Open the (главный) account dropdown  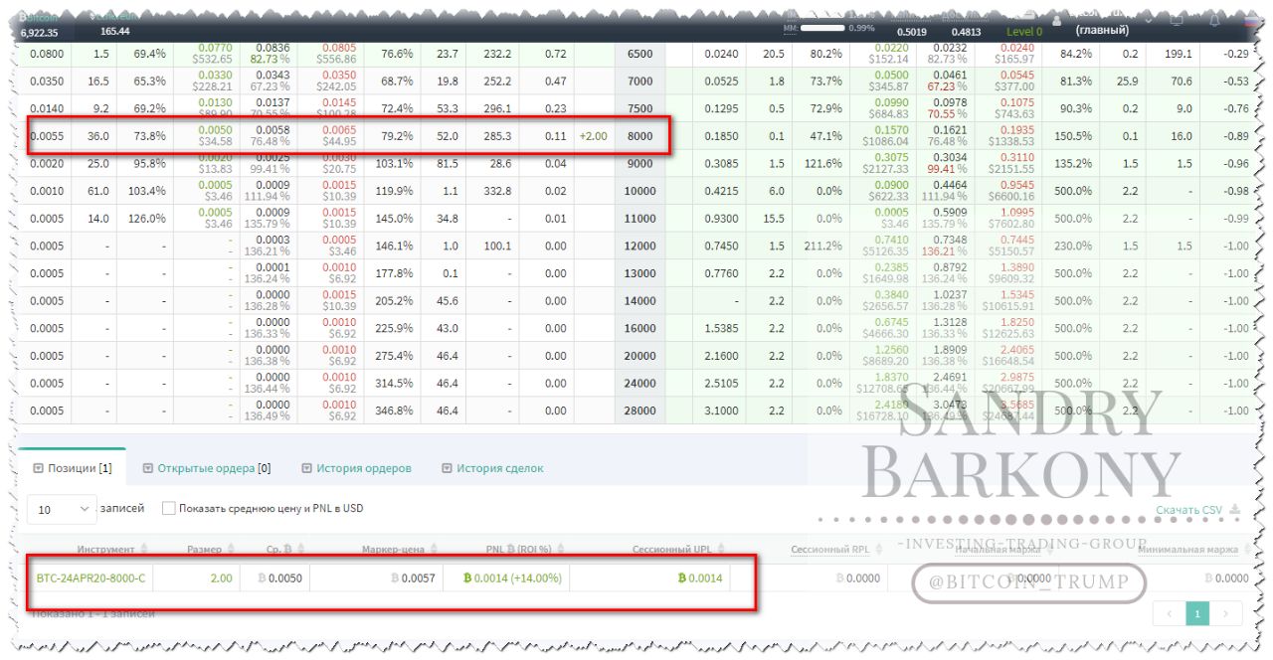click(x=1102, y=30)
